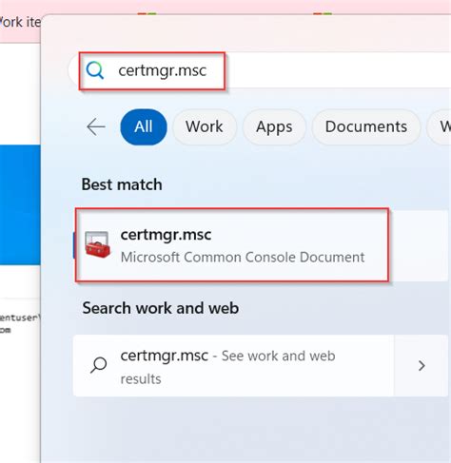Open certmgr.msc work and web results

pyautogui.click(x=233, y=366)
